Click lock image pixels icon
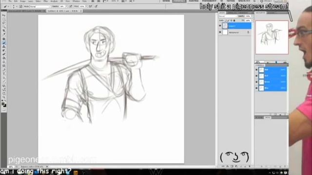 pyautogui.click(x=228, y=20)
